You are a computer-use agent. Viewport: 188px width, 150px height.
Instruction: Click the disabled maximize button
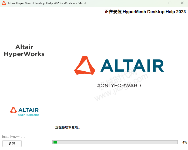[x=170, y=3]
